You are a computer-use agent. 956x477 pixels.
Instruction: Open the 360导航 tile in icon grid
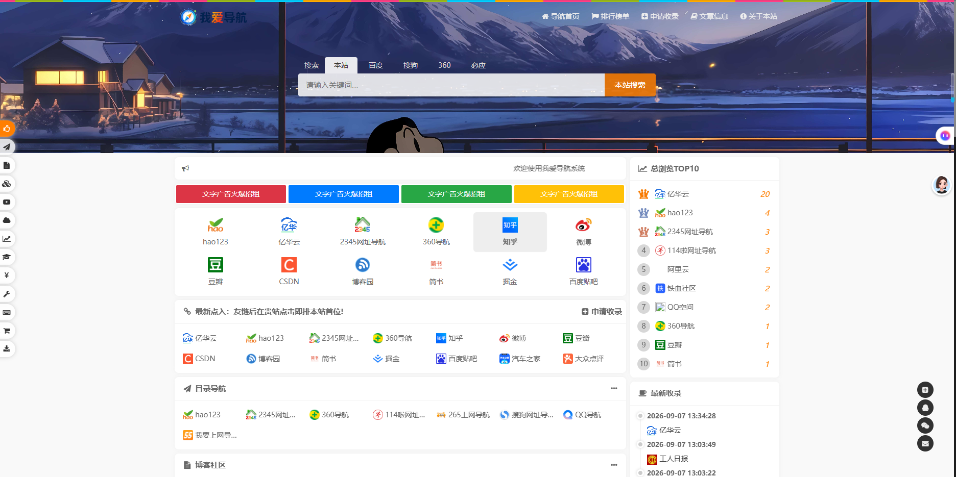(x=436, y=232)
